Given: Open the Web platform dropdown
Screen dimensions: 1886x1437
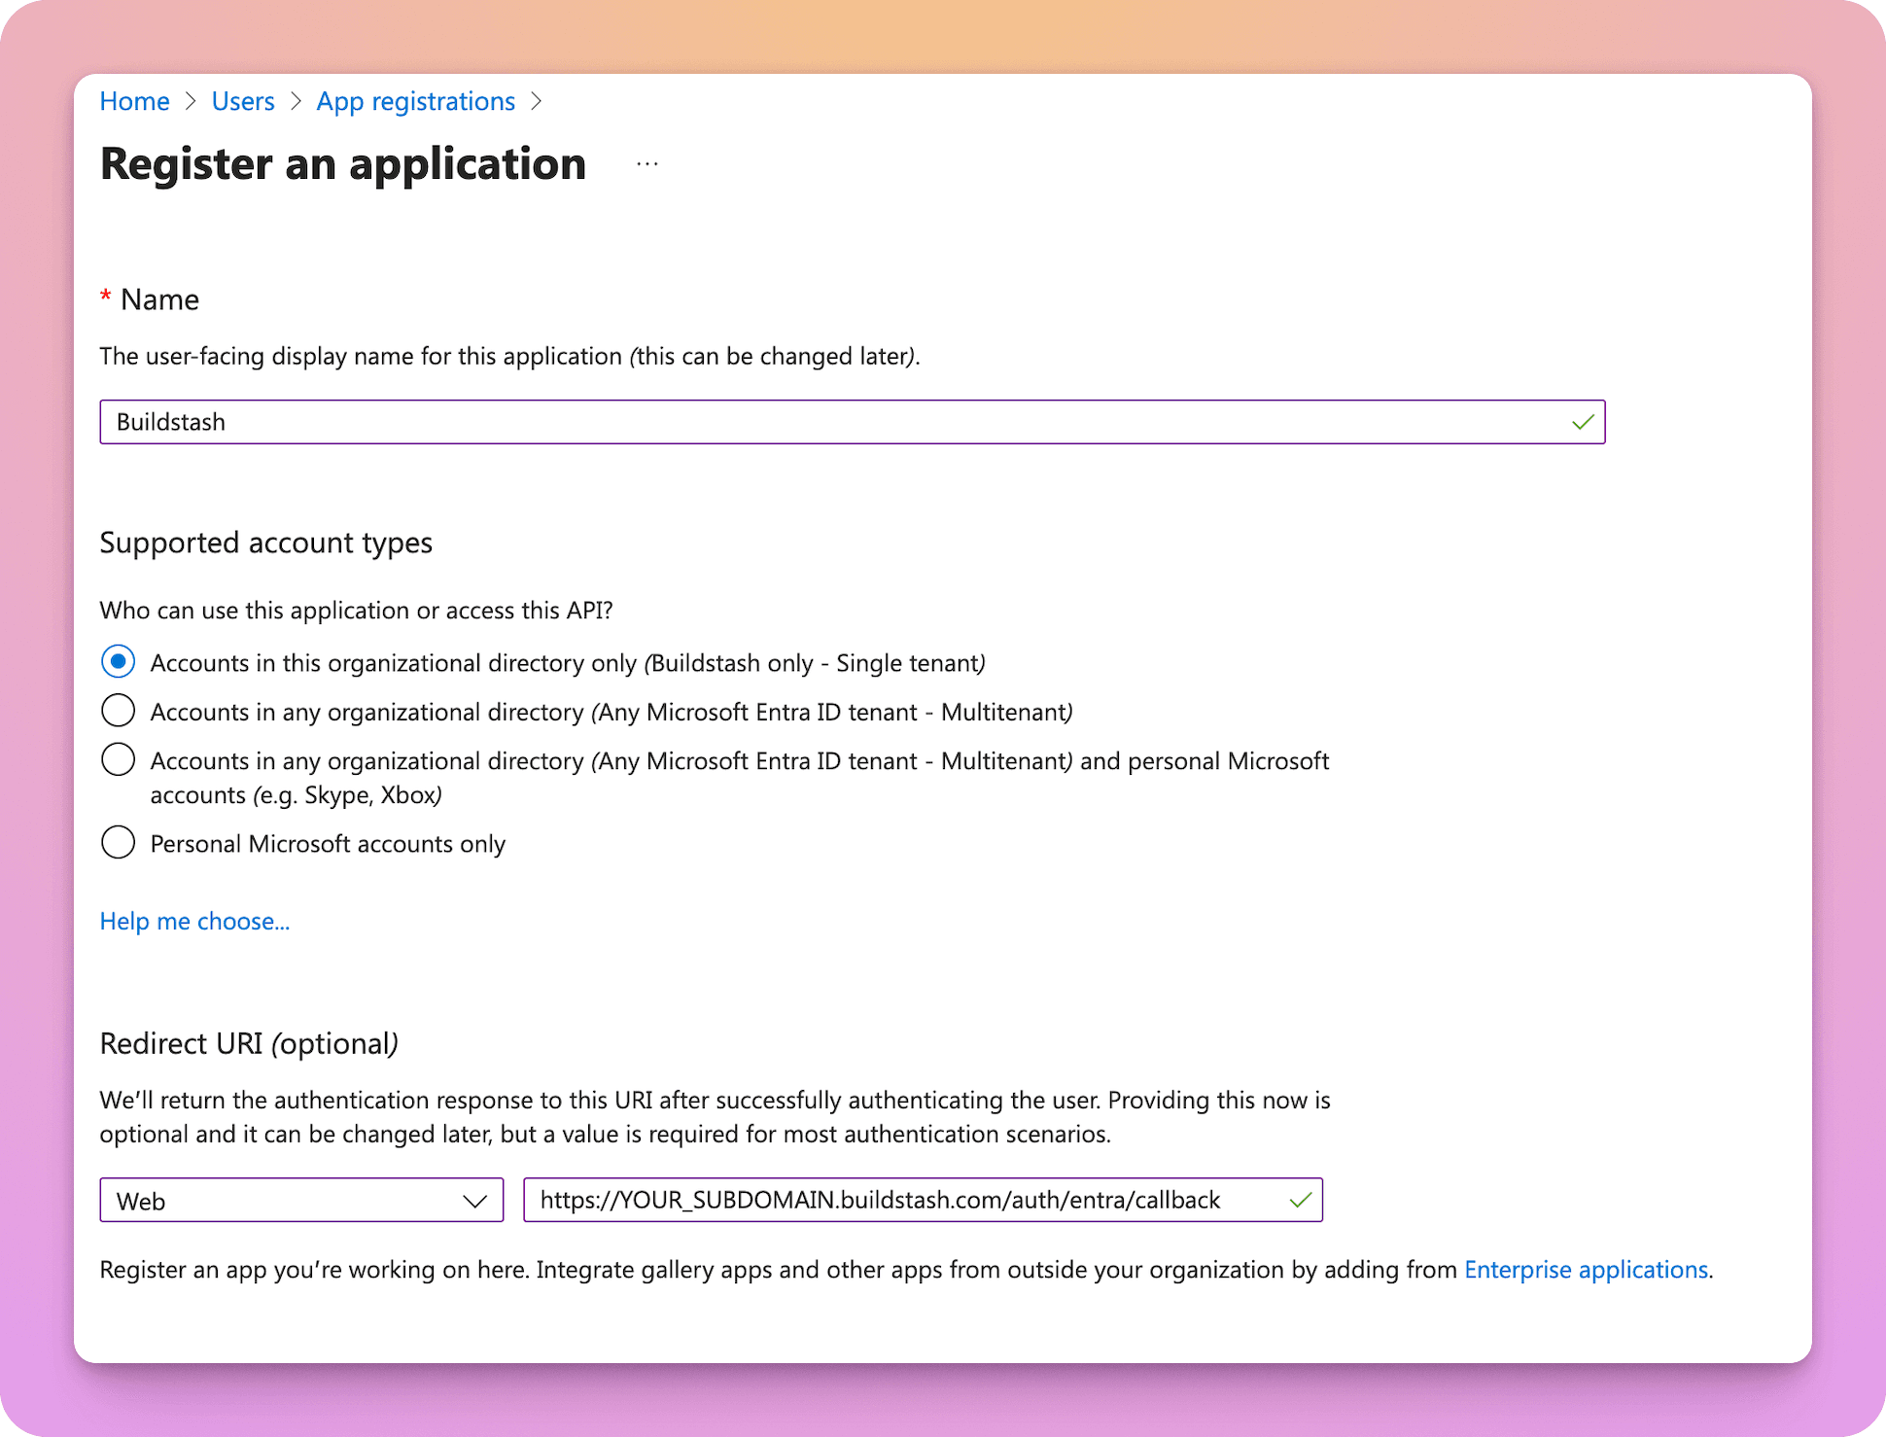Looking at the screenshot, I should (x=301, y=1200).
